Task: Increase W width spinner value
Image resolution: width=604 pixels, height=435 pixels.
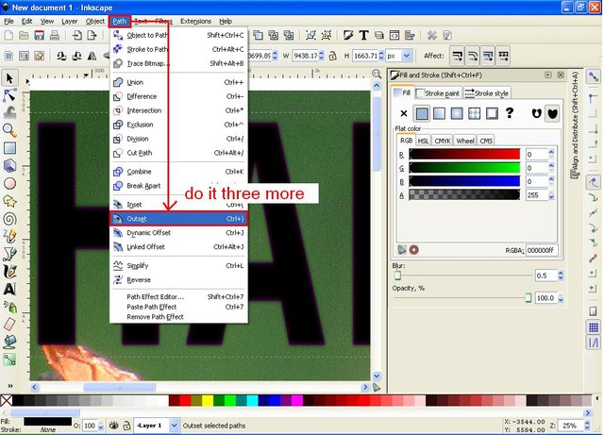Action: point(322,53)
